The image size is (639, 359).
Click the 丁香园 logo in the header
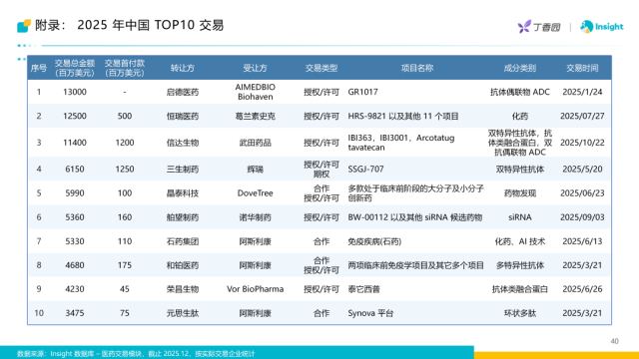[x=539, y=27]
